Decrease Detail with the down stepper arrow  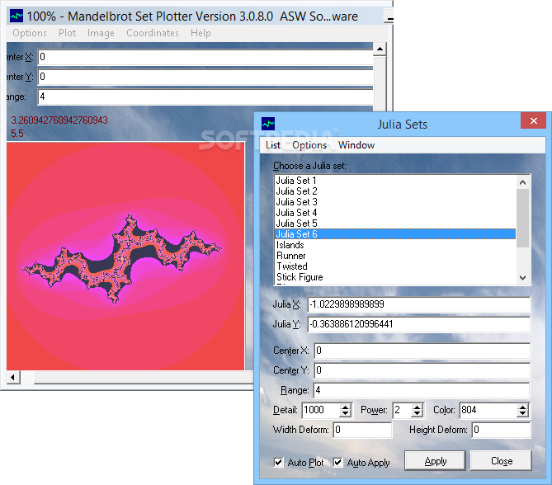tap(346, 414)
